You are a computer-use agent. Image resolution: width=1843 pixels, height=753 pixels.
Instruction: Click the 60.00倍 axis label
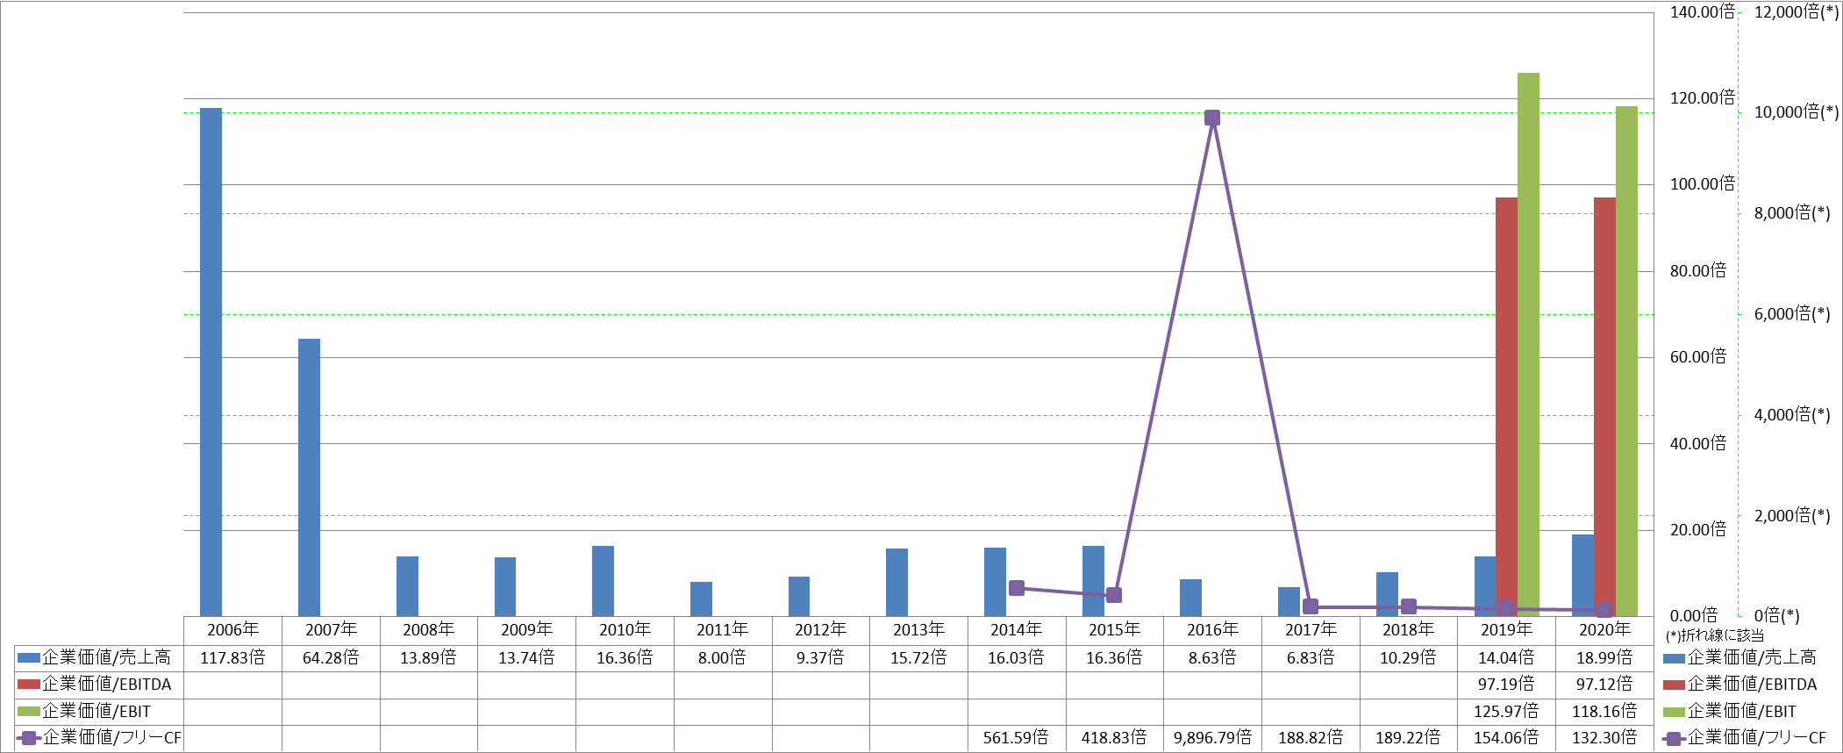point(1698,357)
